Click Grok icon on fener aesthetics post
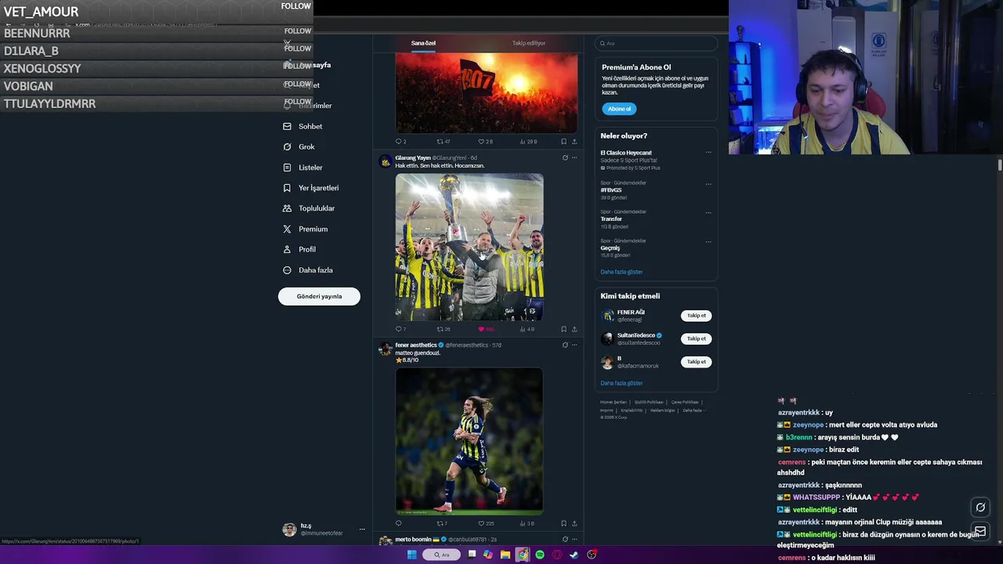 pos(565,345)
